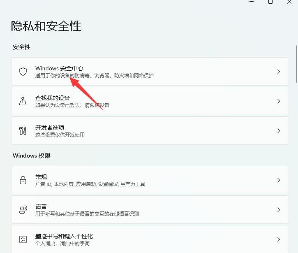Open Windows 安全中心 title text
This screenshot has width=298, height=253.
click(x=59, y=68)
